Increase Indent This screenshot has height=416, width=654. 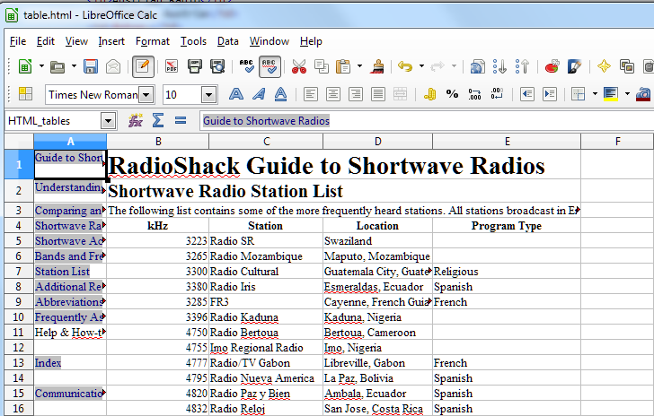549,94
